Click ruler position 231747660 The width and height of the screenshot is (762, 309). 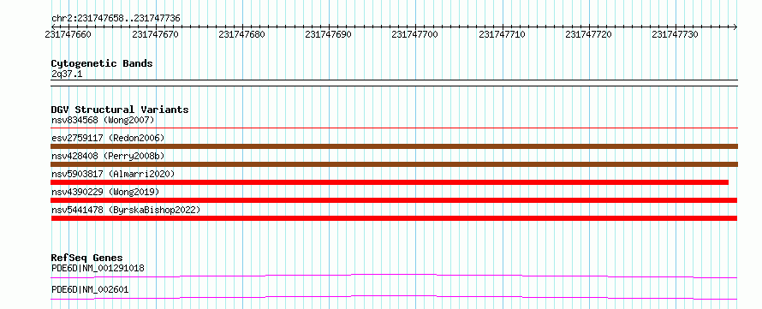tap(68, 34)
